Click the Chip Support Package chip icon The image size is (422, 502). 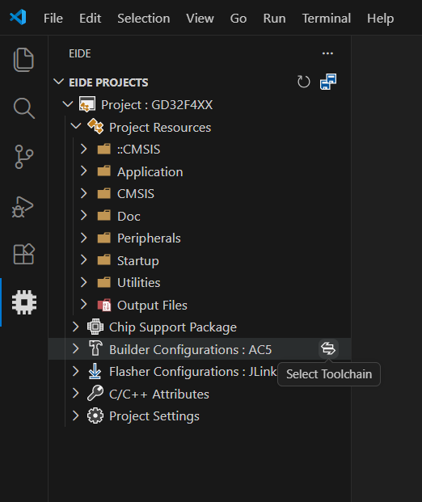tap(95, 327)
